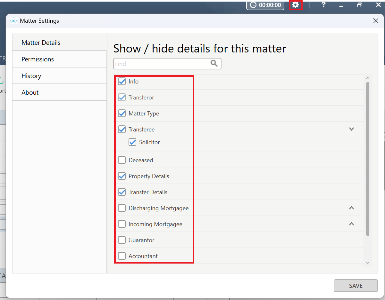Uncheck the Solicitor checkbox
This screenshot has width=385, height=300.
tap(132, 142)
